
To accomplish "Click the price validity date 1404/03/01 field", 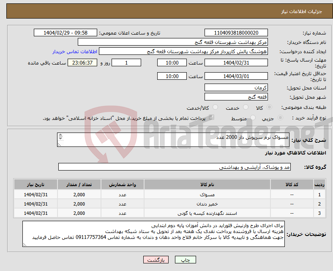I will [236, 76].
